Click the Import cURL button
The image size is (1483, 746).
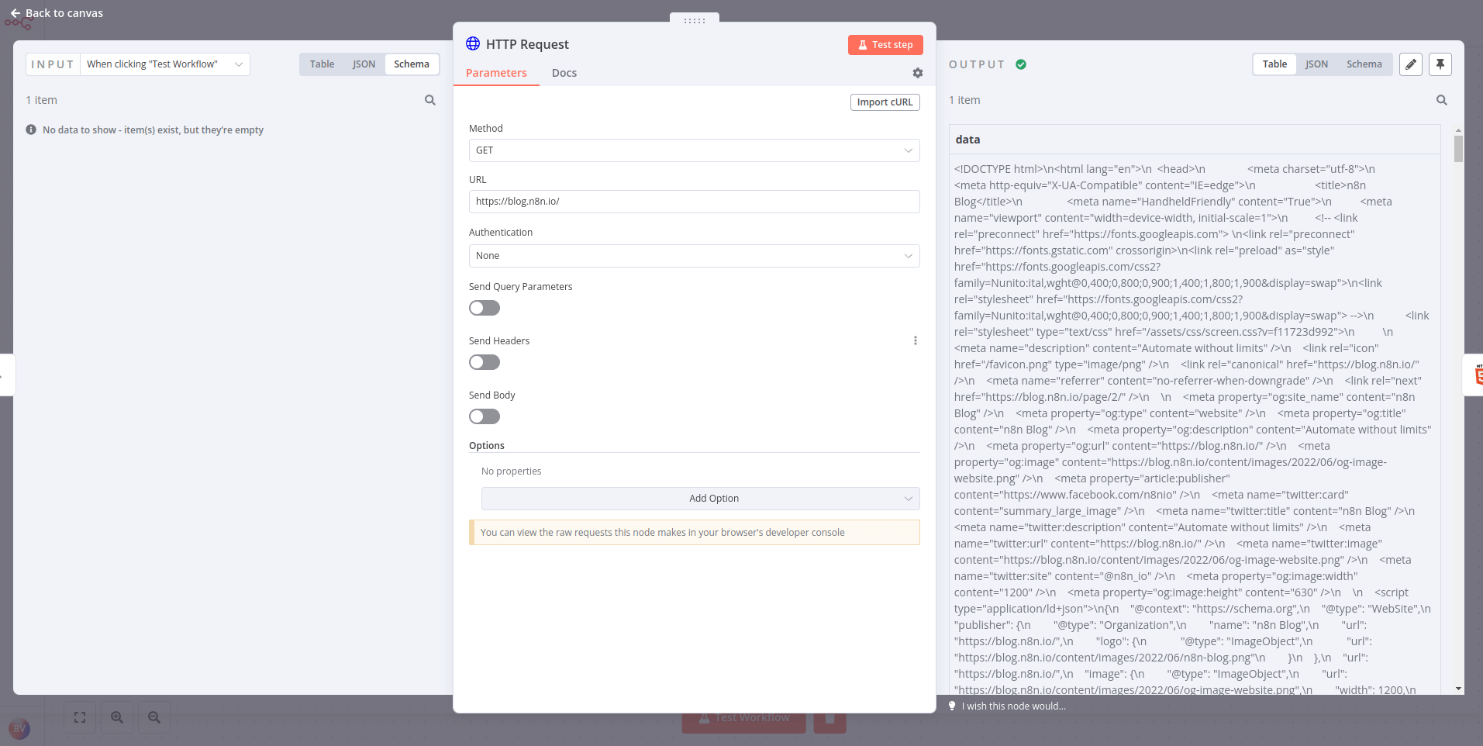[x=885, y=102]
